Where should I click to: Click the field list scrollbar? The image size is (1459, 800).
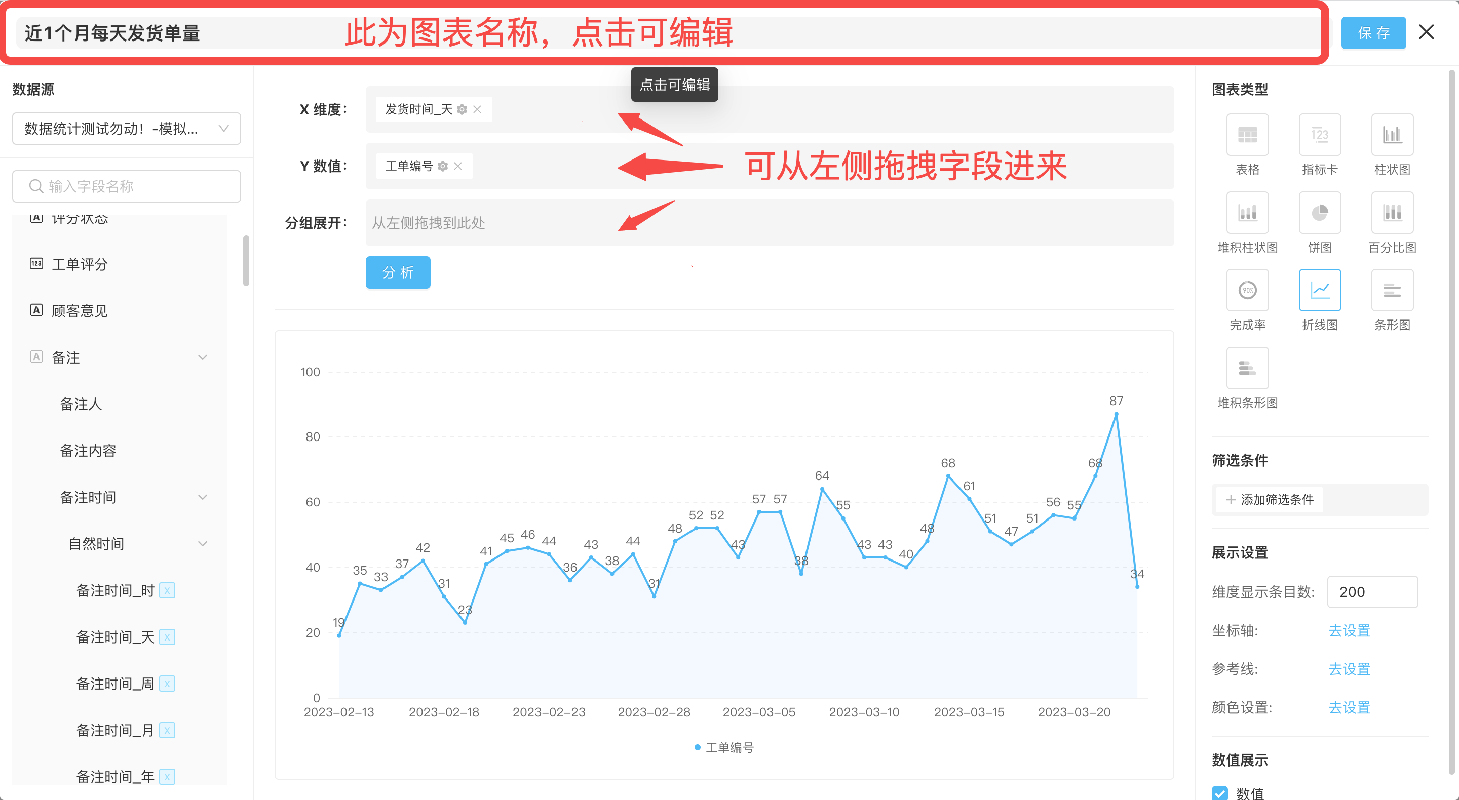point(246,260)
